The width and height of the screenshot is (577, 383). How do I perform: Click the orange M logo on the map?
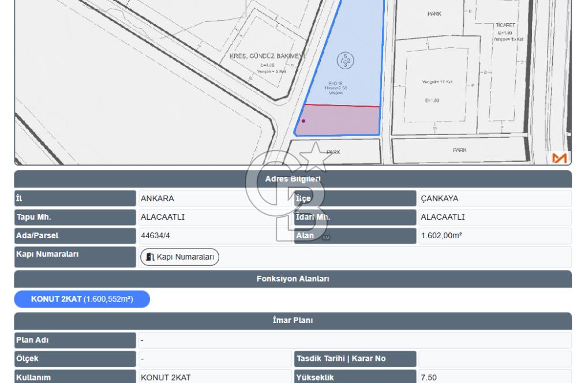[x=560, y=158]
